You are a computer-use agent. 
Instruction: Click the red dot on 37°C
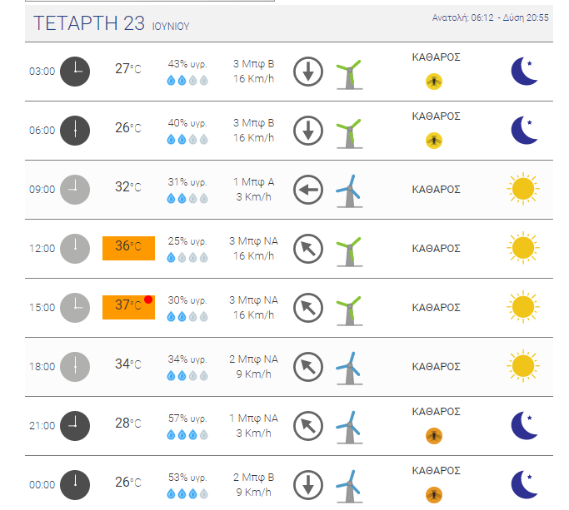pyautogui.click(x=148, y=300)
